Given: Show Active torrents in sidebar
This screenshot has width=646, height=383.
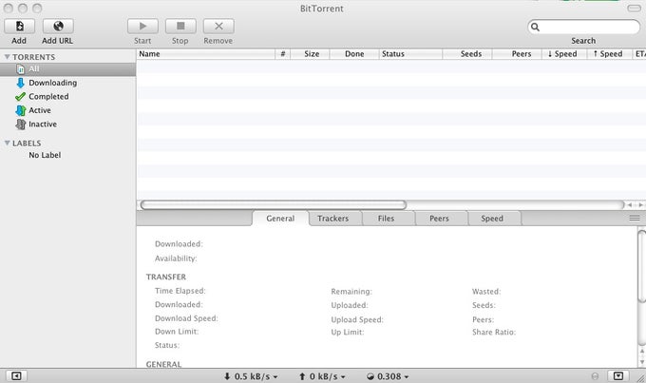Looking at the screenshot, I should [x=33, y=110].
